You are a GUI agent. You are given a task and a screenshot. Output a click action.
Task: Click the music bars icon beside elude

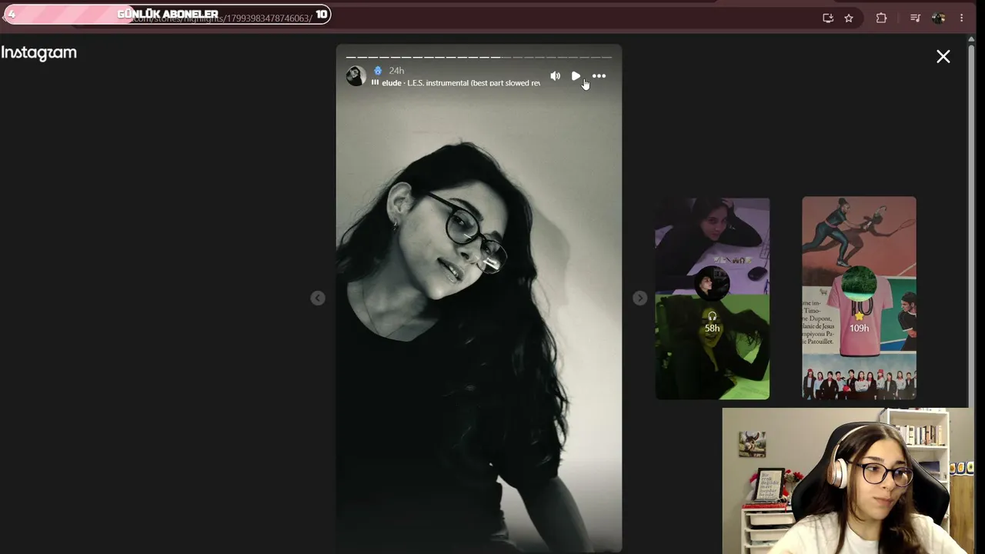tap(375, 83)
